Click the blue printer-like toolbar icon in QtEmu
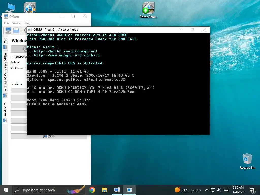Image resolution: width=260 pixels, height=195 pixels. (x=16, y=30)
